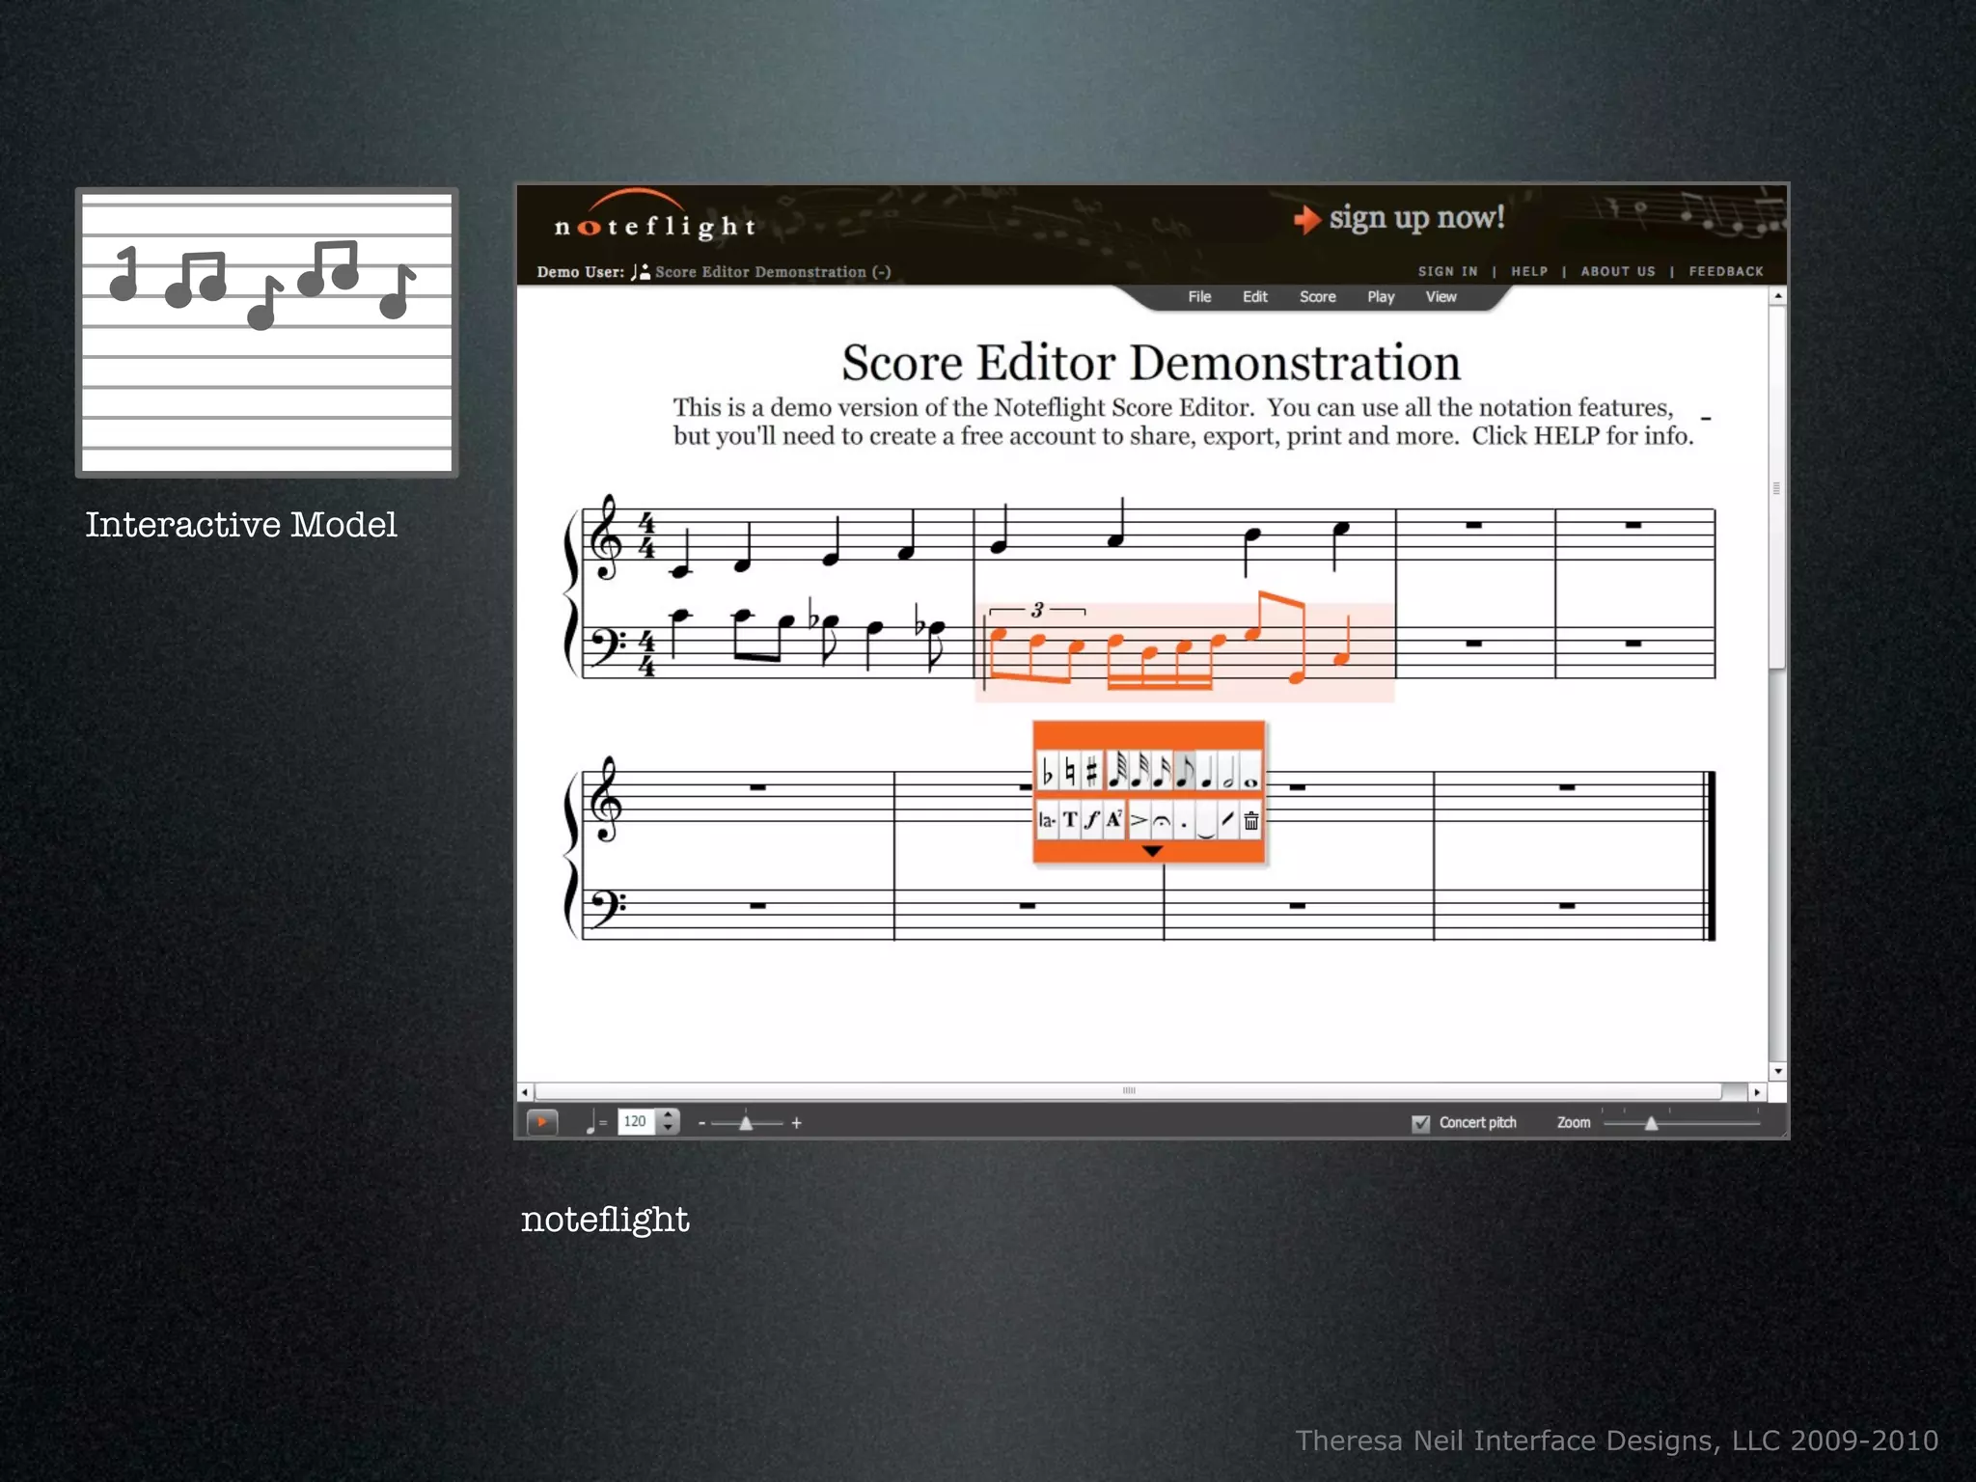
Task: Toggle the quarter note duration button
Action: [x=1207, y=772]
